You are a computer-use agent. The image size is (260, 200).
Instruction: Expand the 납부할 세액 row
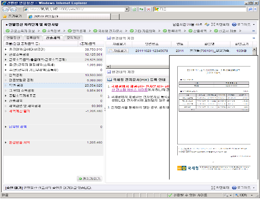pos(6,127)
